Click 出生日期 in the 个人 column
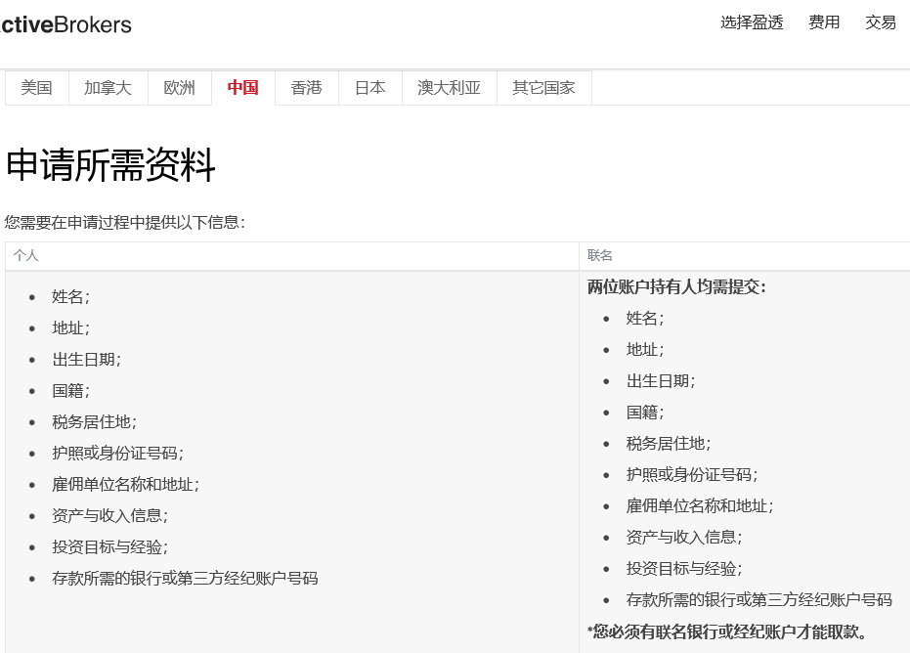The image size is (910, 653). tap(86, 360)
